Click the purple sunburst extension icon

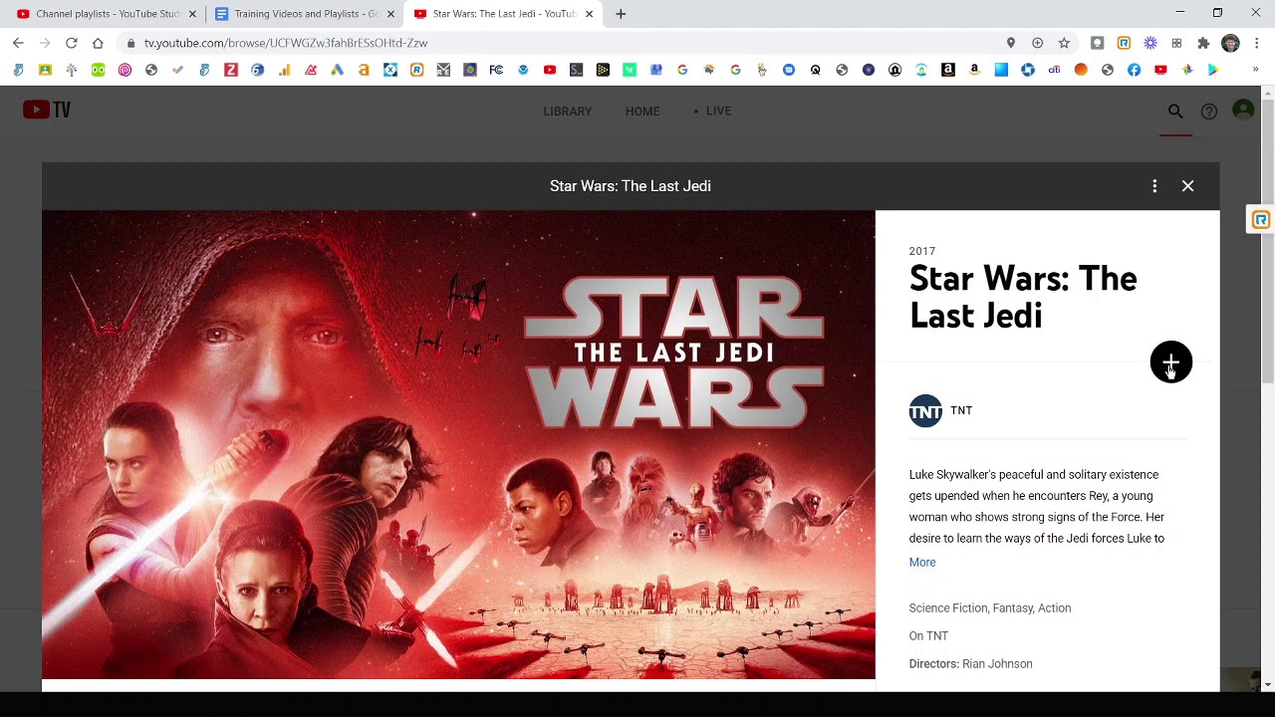pyautogui.click(x=1150, y=43)
